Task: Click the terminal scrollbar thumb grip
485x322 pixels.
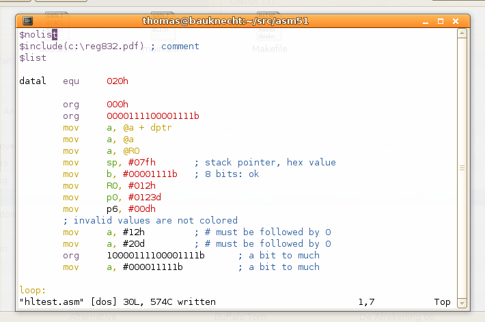Action: pos(462,168)
